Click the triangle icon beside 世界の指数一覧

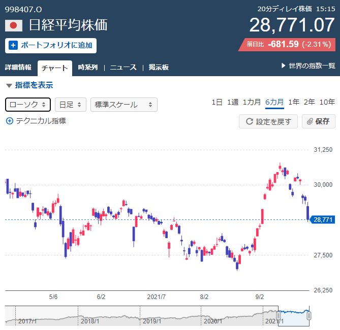[x=284, y=66]
